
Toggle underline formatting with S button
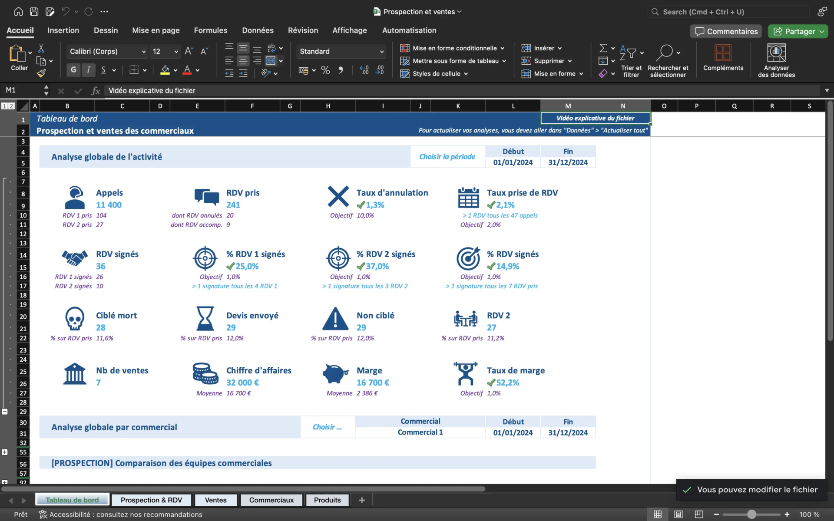pyautogui.click(x=103, y=69)
